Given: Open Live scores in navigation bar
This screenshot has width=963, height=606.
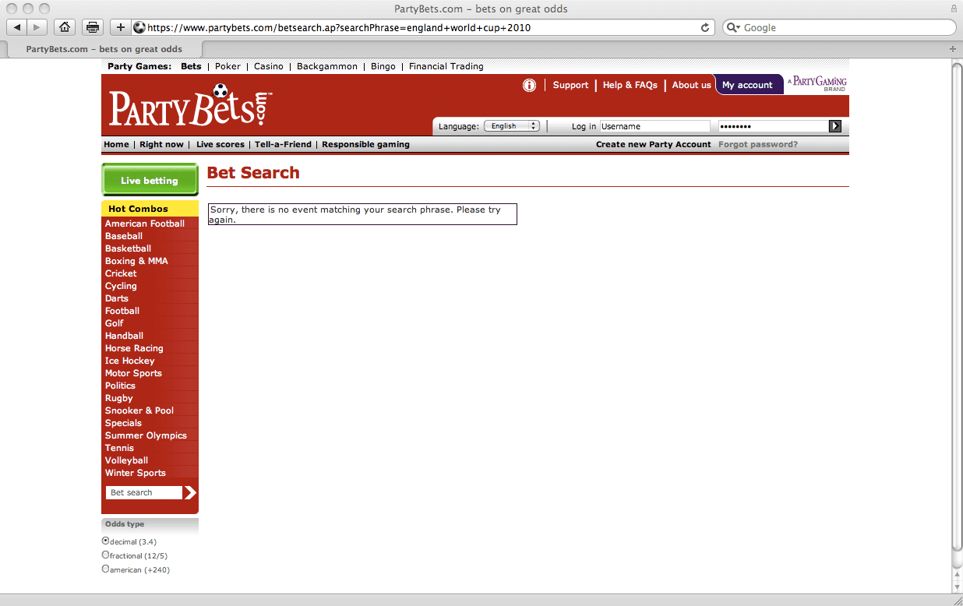Looking at the screenshot, I should point(220,144).
